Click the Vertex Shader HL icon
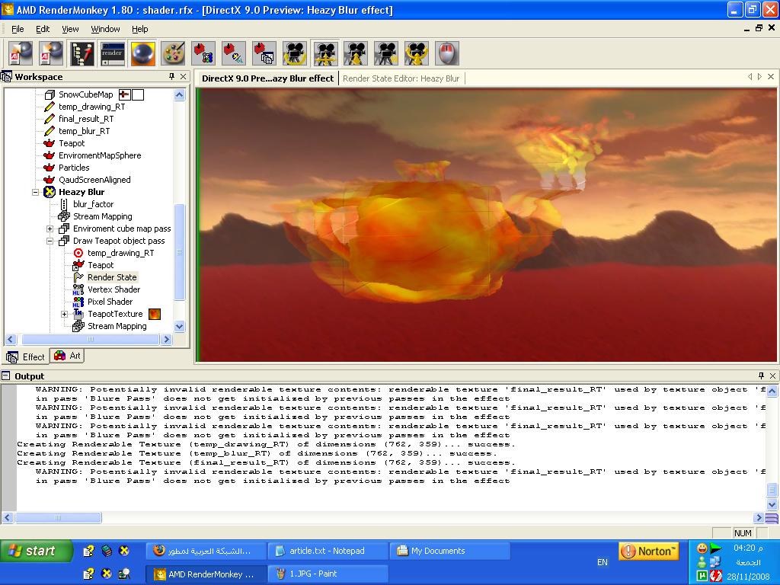 pos(78,289)
